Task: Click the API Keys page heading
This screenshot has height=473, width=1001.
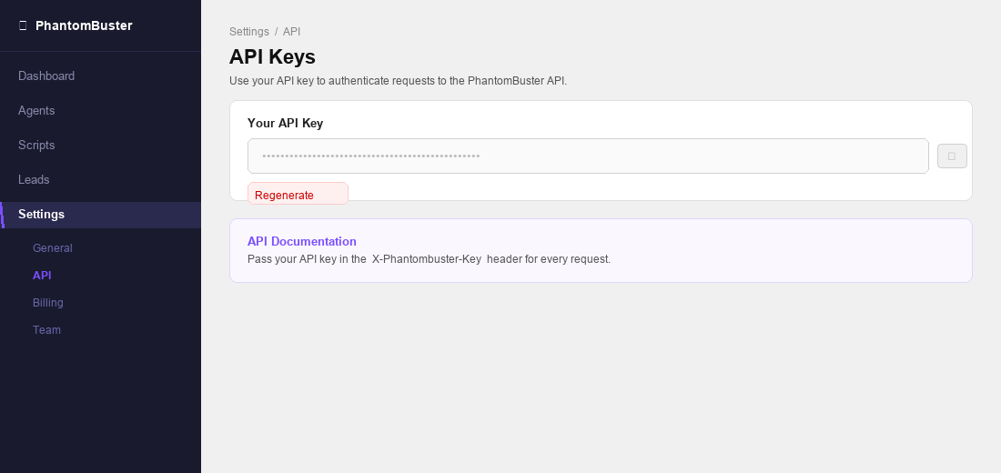Action: tap(272, 56)
